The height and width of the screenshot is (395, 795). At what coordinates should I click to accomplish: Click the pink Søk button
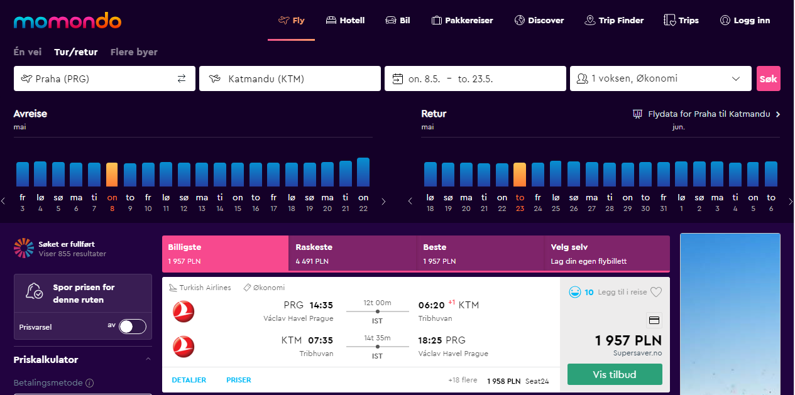(769, 78)
